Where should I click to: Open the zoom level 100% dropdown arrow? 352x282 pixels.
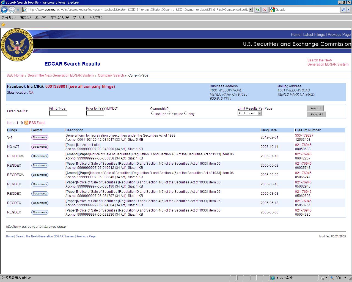345,278
